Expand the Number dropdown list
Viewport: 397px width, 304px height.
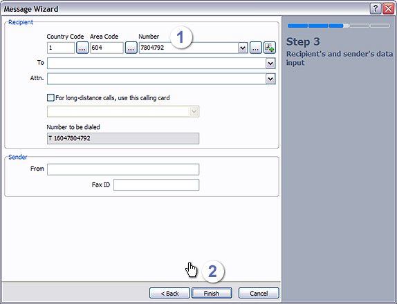coord(243,48)
